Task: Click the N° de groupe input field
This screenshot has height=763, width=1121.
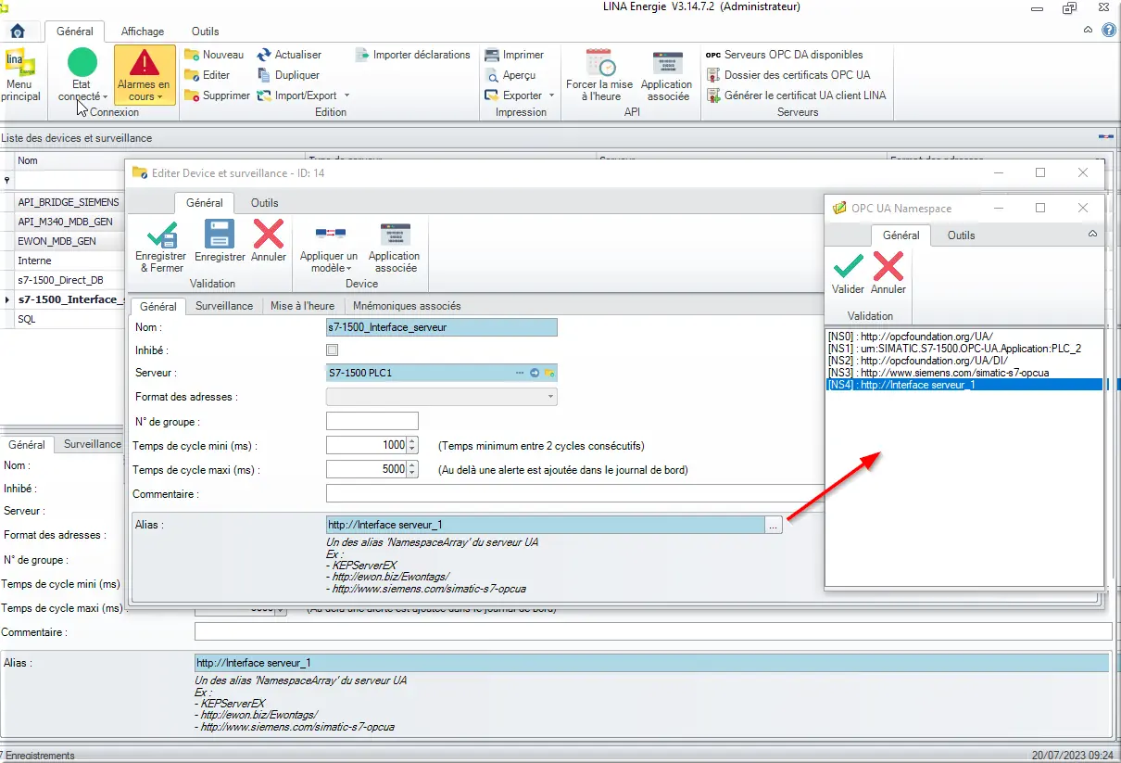Action: (x=372, y=421)
